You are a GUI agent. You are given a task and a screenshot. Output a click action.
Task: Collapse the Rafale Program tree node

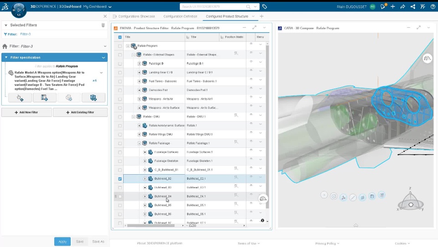point(128,46)
